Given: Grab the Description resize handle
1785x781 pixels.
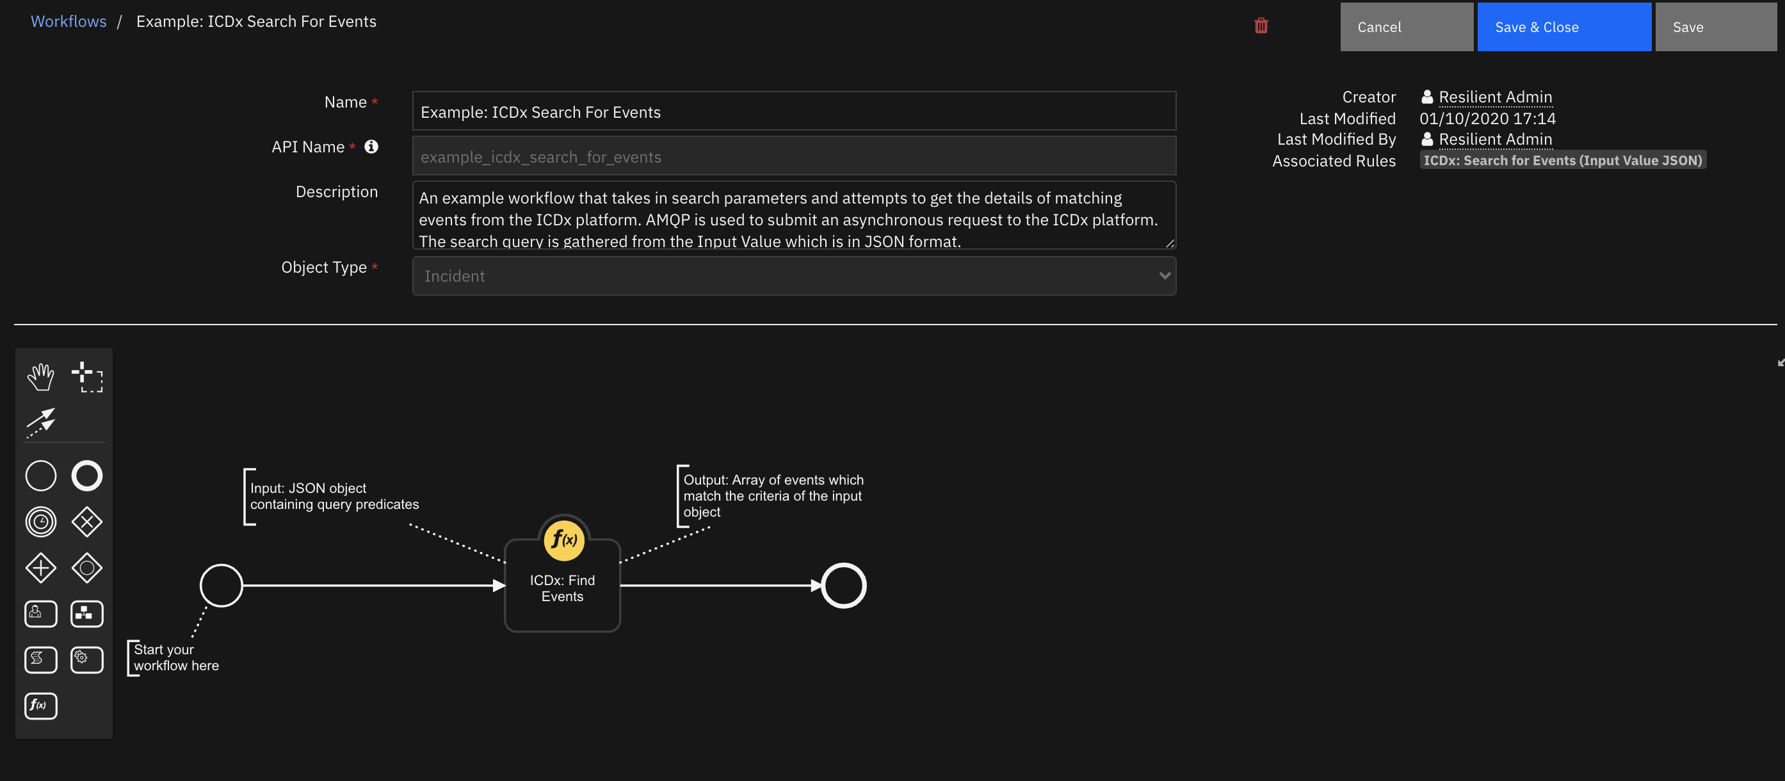Looking at the screenshot, I should click(x=1170, y=243).
